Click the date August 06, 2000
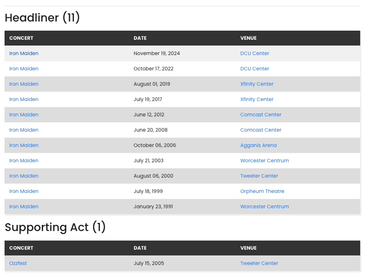Screen dimensions: 366x277 pyautogui.click(x=153, y=176)
